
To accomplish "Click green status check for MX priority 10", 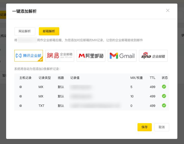I will tap(164, 96).
